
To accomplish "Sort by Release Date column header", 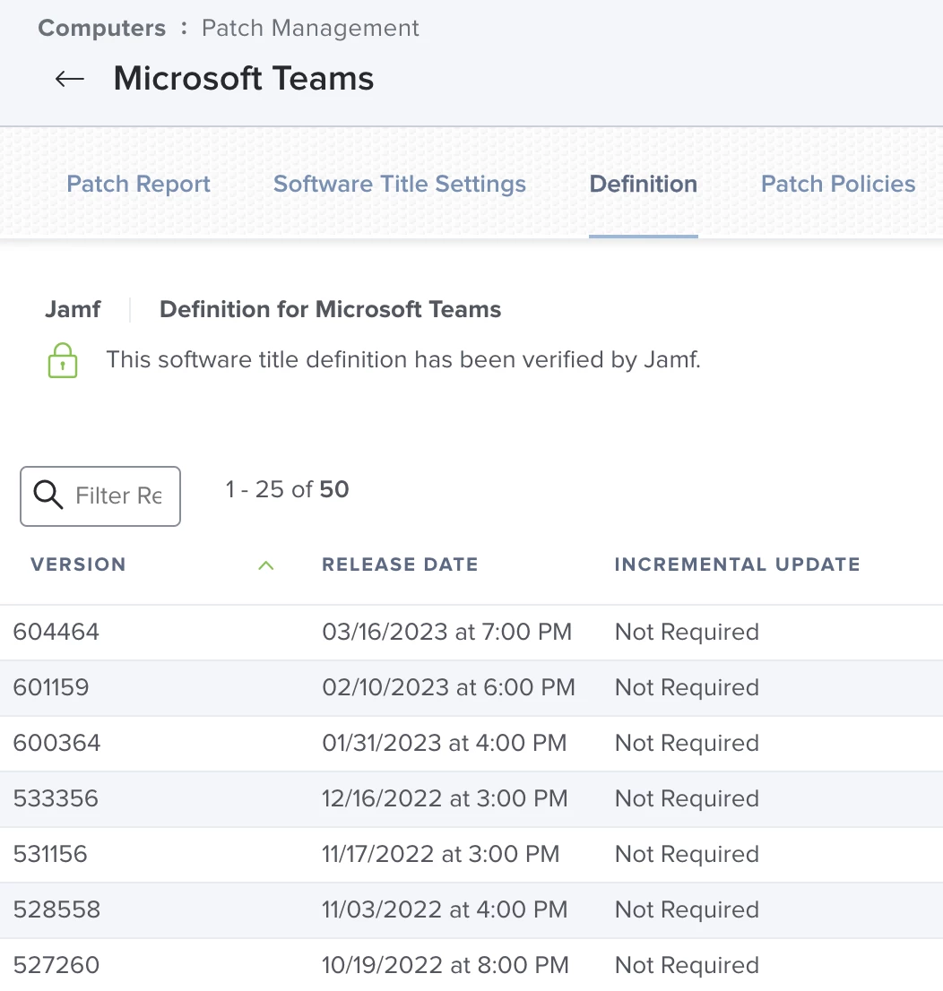I will (x=401, y=564).
